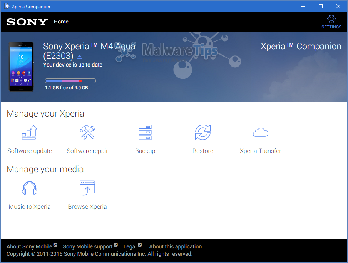The width and height of the screenshot is (348, 263).
Task: Open Music to Xperia headphones icon
Action: click(x=30, y=188)
